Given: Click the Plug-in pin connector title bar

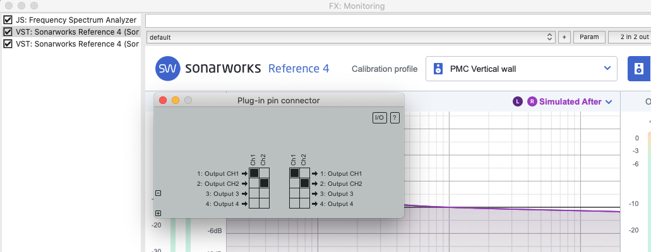Looking at the screenshot, I should tap(278, 100).
